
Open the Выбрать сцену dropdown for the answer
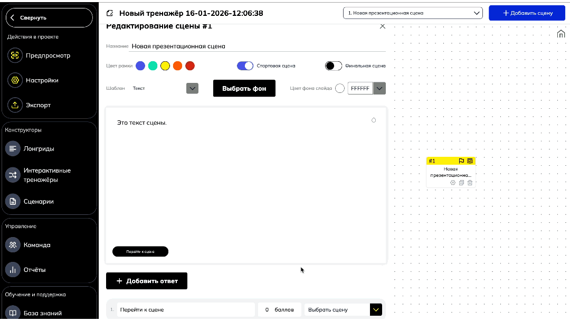pos(375,310)
